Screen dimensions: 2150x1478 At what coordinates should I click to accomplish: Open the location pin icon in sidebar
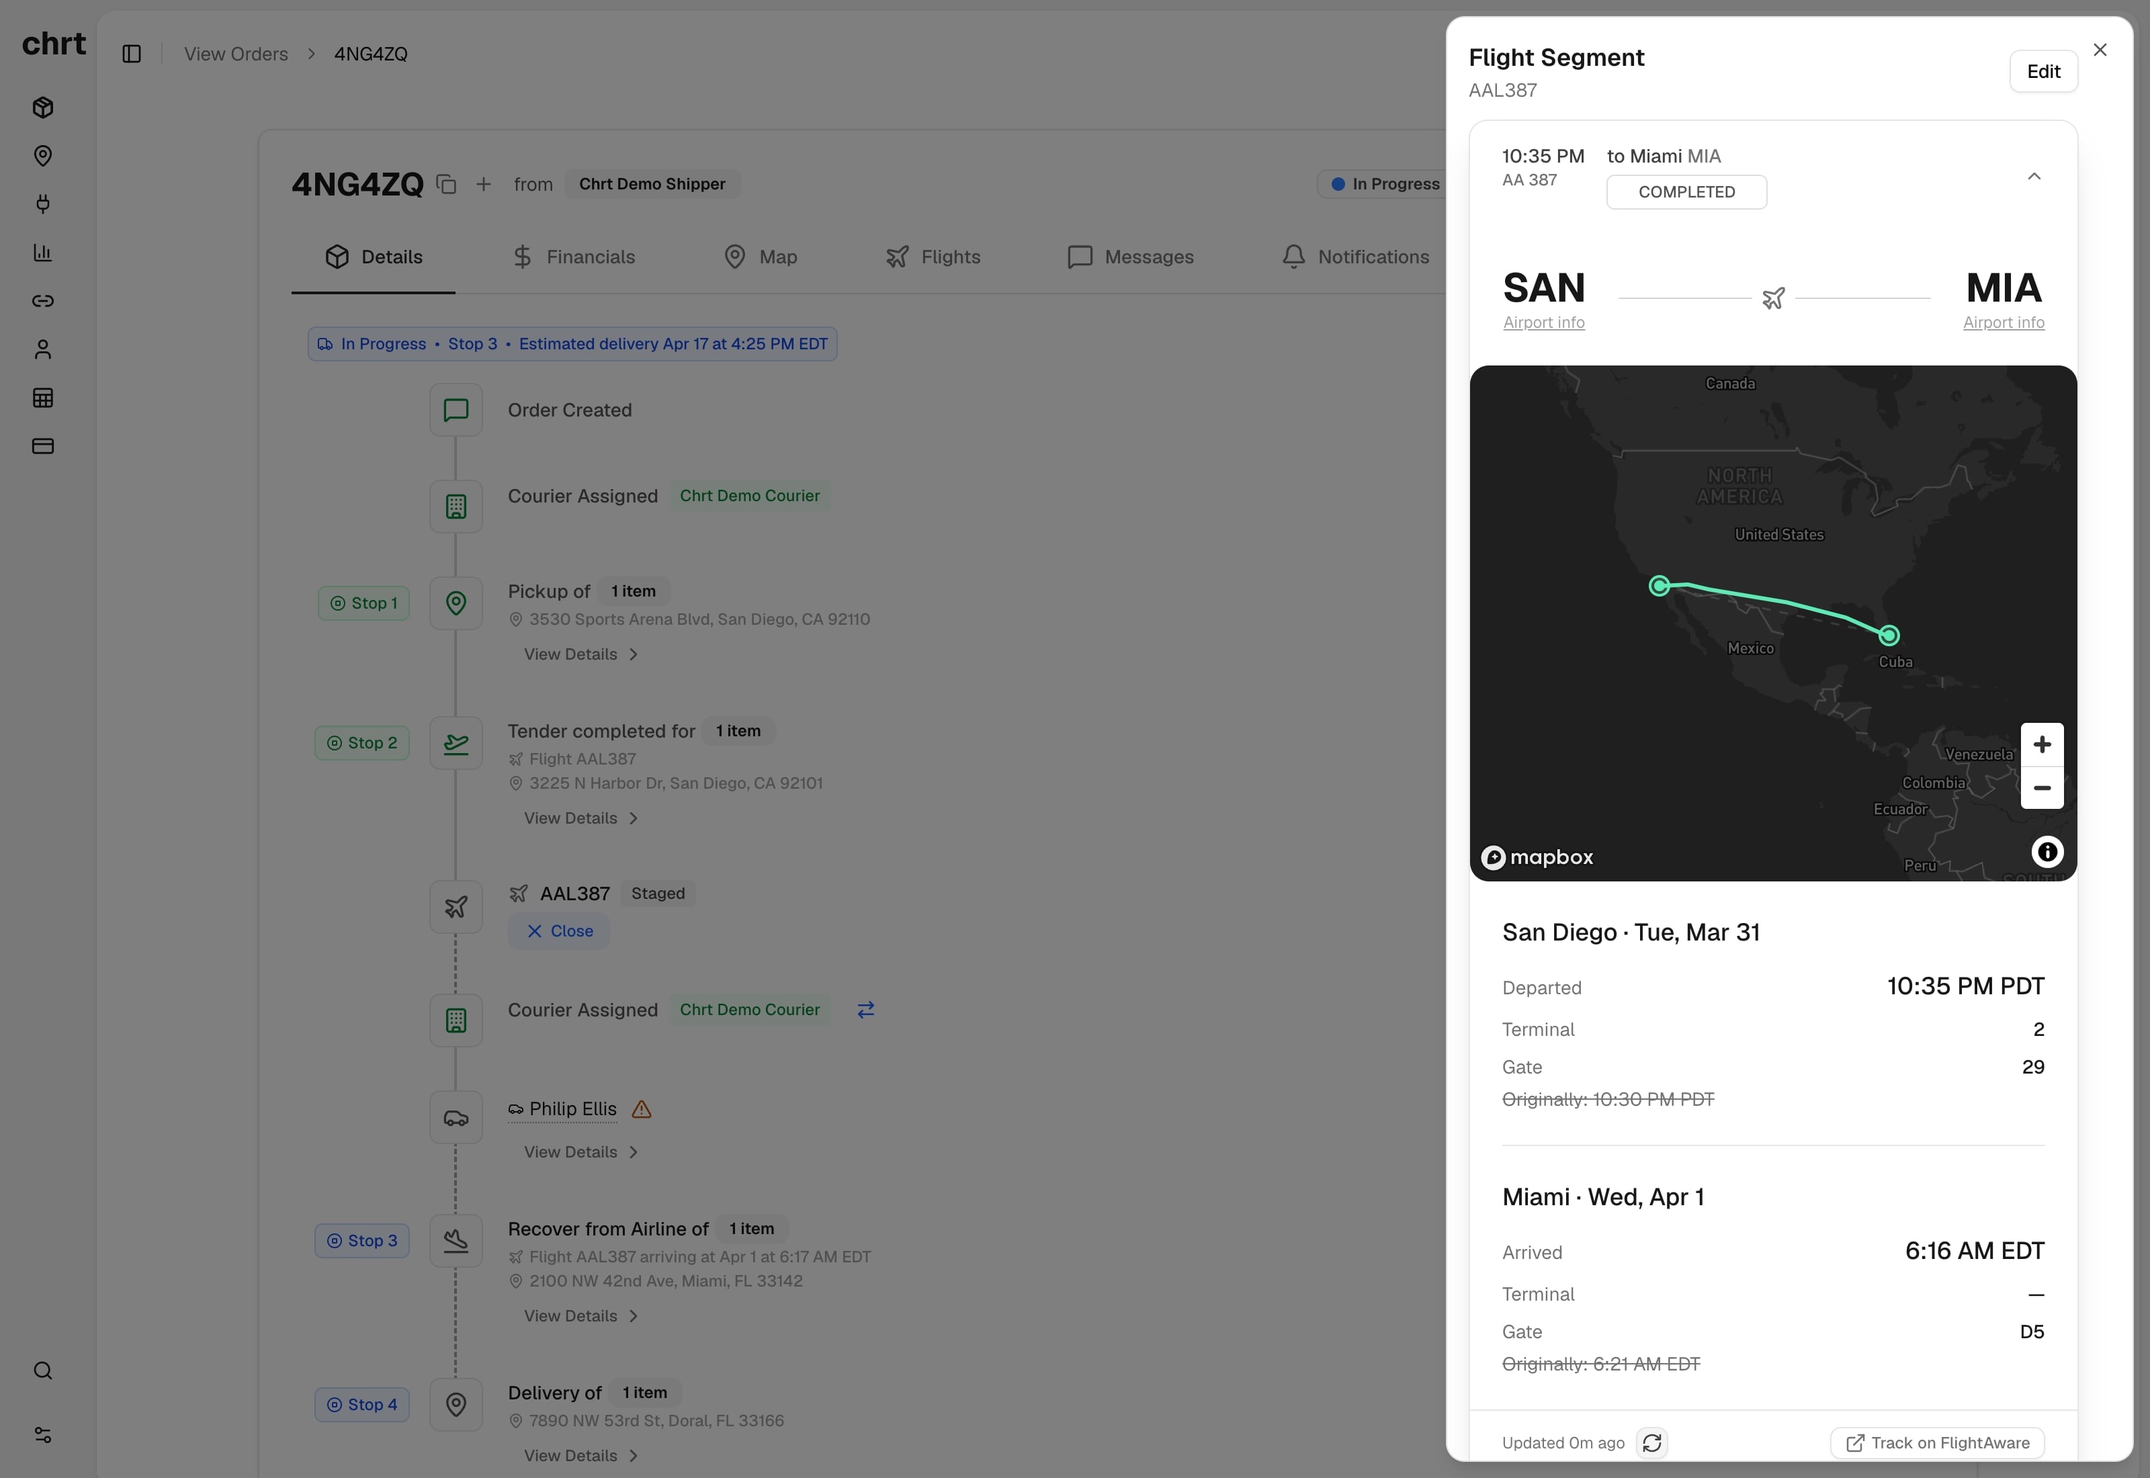pos(42,156)
